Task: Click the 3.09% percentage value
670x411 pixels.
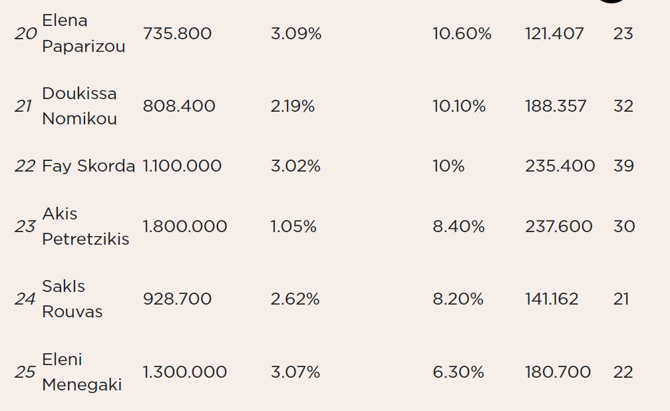Action: (x=296, y=34)
